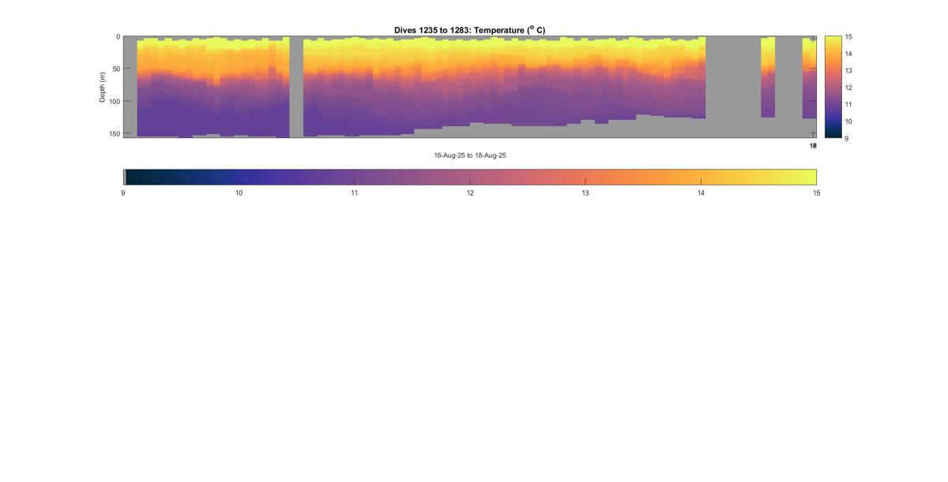Image resolution: width=948 pixels, height=482 pixels.
Task: Click the plot title 'Dives 1235 to 1283: Temperature'
Action: click(x=469, y=30)
